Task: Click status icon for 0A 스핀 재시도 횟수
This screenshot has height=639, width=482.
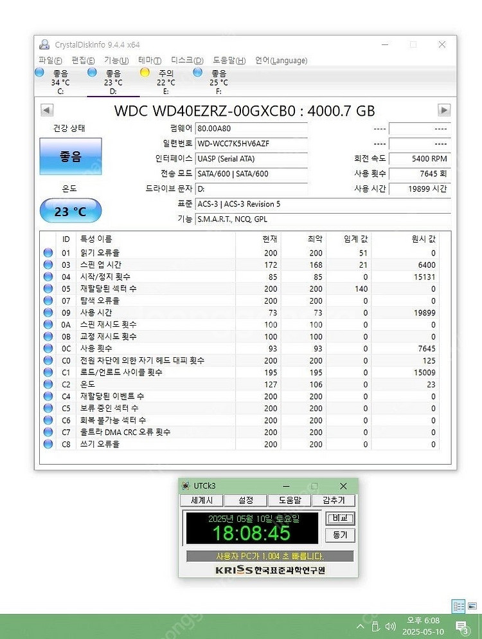Action: 48,324
